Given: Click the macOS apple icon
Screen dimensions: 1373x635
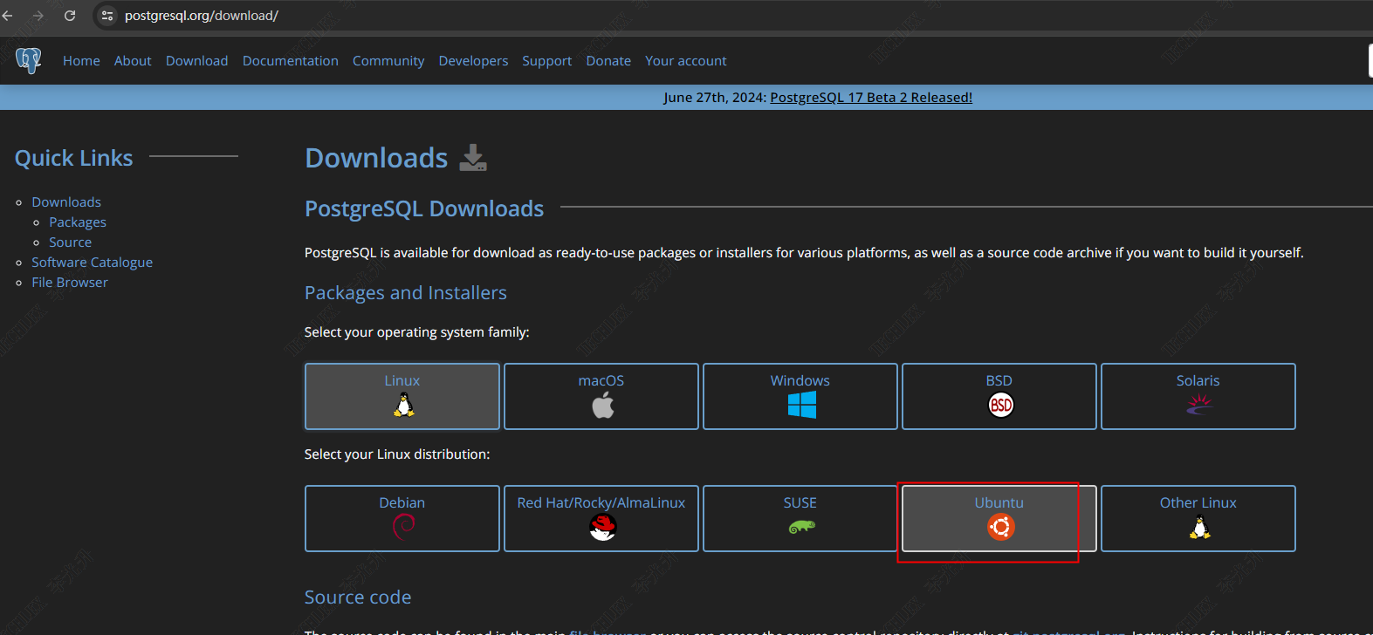Looking at the screenshot, I should click(x=602, y=405).
